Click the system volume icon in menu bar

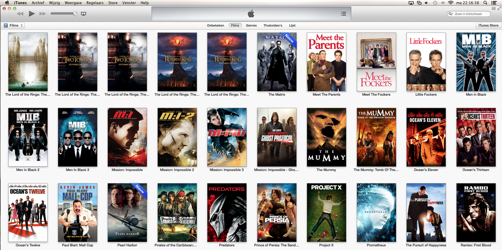(426, 3)
